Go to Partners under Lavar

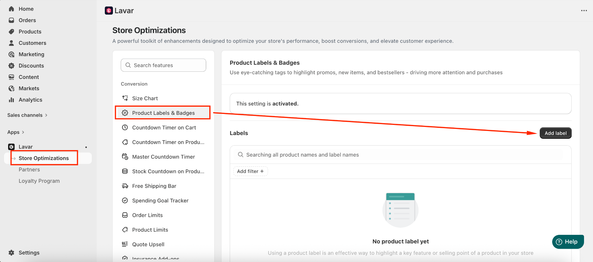[x=29, y=169]
